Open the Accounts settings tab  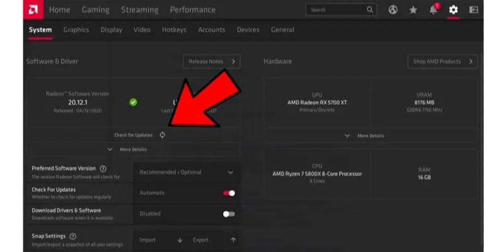(x=212, y=30)
